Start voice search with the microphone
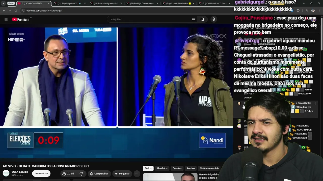Screen dimensions: 323x181 214,19
